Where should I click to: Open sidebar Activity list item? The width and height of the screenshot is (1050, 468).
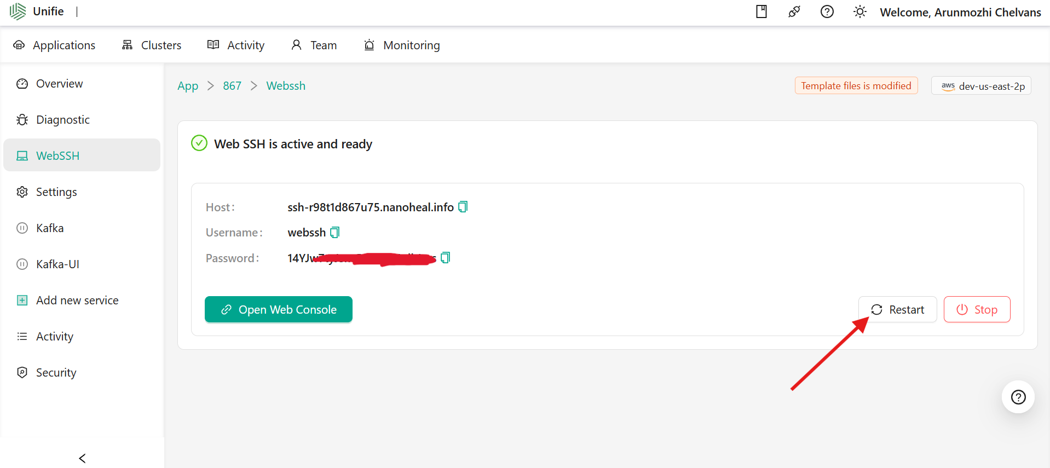(x=82, y=337)
